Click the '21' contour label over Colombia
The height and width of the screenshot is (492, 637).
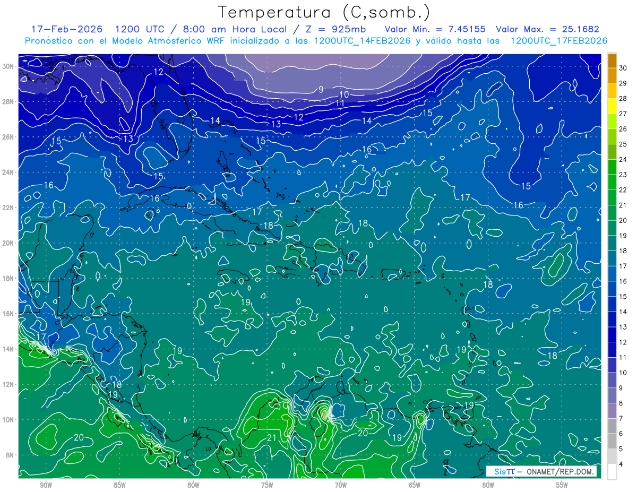[x=271, y=438]
